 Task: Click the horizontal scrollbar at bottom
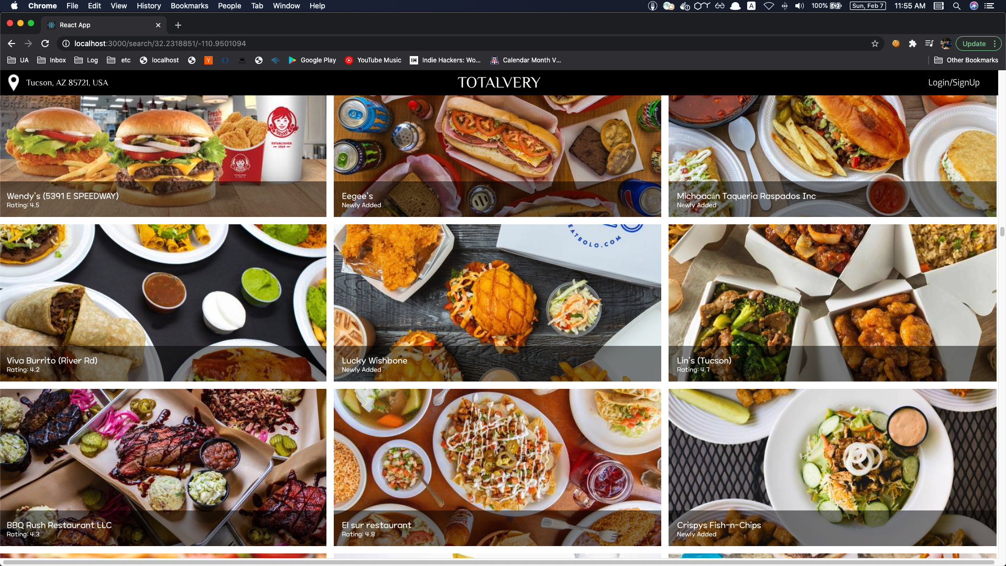tap(498, 562)
